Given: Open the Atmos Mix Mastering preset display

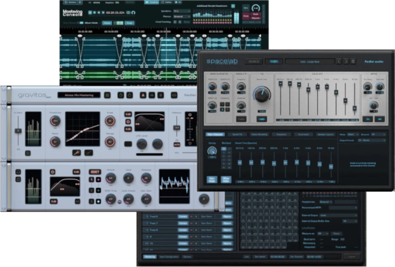Looking at the screenshot, I should 79,95.
